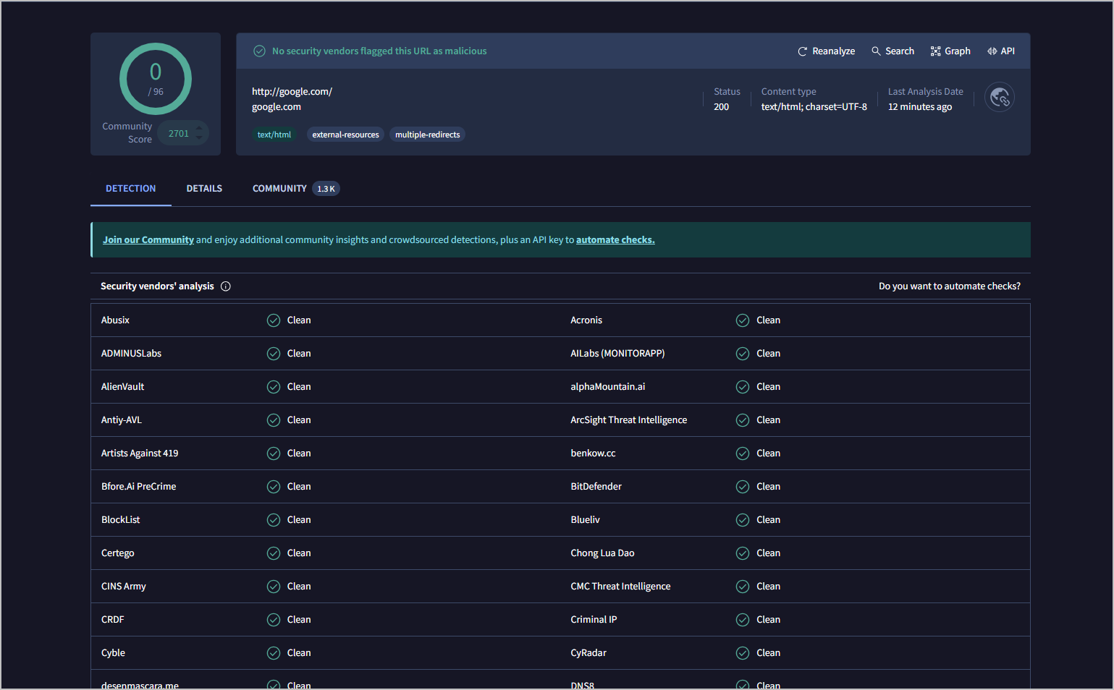Click the multiple-redirects tag
This screenshot has height=690, width=1114.
point(427,135)
